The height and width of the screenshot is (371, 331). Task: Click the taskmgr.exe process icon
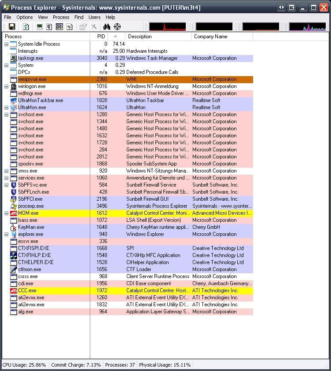pyautogui.click(x=14, y=58)
